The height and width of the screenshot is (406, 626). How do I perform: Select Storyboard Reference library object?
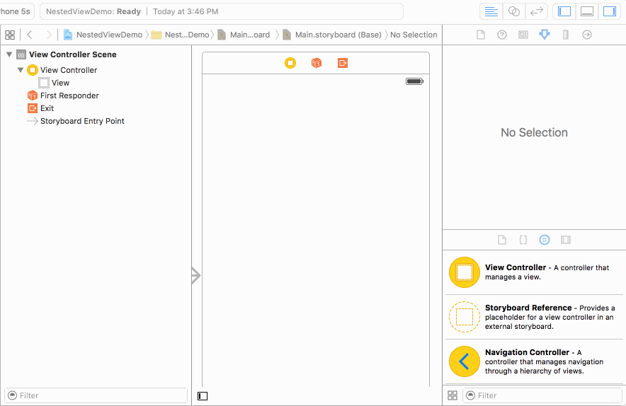[534, 317]
